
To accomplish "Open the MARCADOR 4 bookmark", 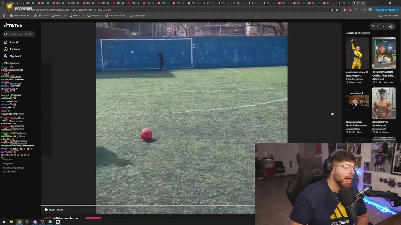I will coord(116,15).
